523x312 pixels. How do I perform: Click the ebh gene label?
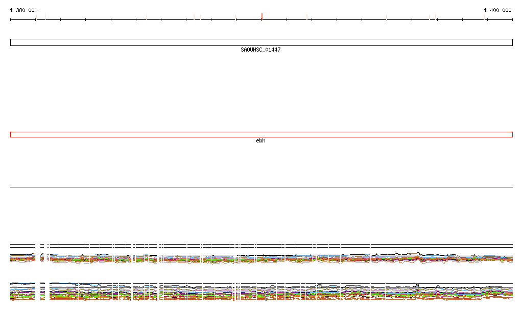click(260, 140)
